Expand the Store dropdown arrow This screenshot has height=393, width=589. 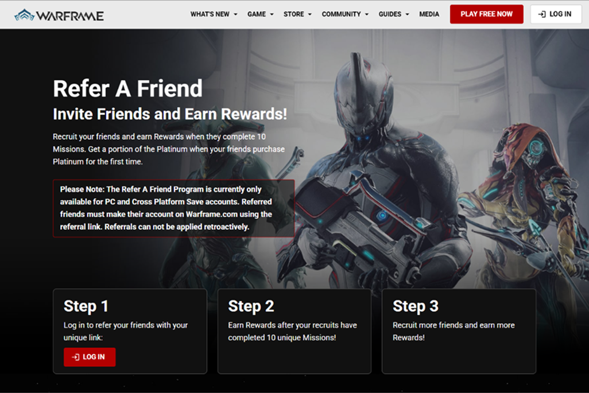click(310, 14)
